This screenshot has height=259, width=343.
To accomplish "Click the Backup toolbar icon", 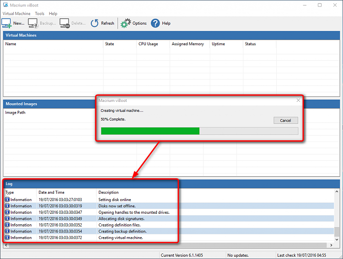I will coord(33,23).
